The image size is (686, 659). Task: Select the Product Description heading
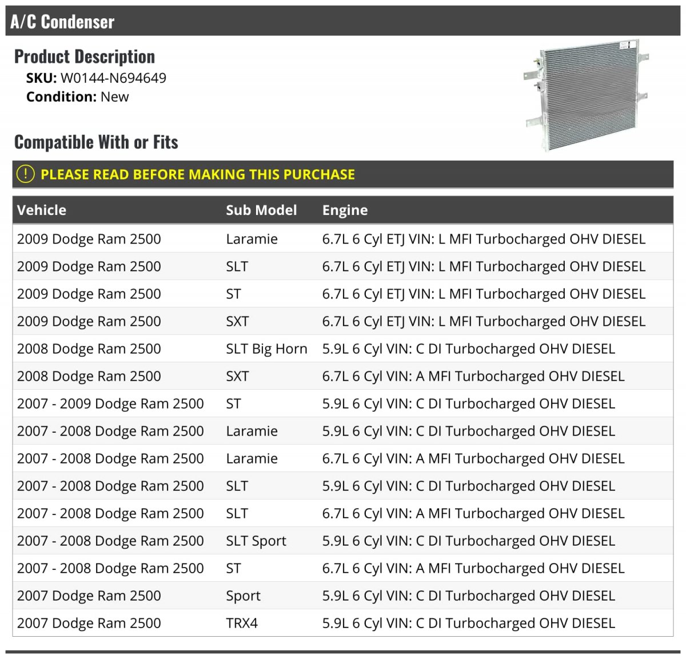point(85,57)
